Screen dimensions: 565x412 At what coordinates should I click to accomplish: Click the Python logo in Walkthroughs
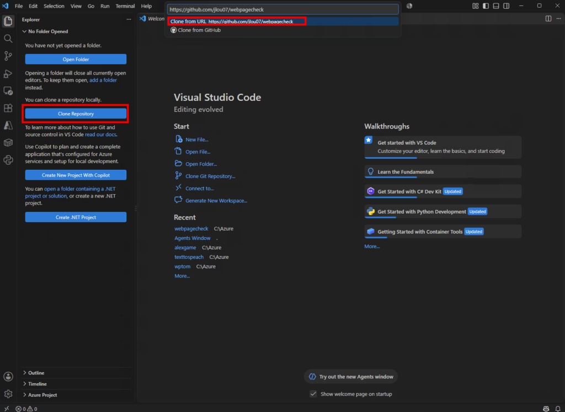(370, 211)
